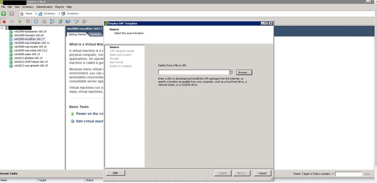Image resolution: width=377 pixels, height=183 pixels.
Task: Click Deploy OVF Template title bar icon
Action: pyautogui.click(x=107, y=23)
